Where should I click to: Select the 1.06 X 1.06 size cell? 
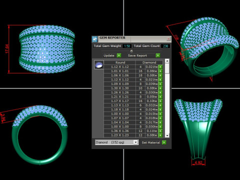click(120, 75)
